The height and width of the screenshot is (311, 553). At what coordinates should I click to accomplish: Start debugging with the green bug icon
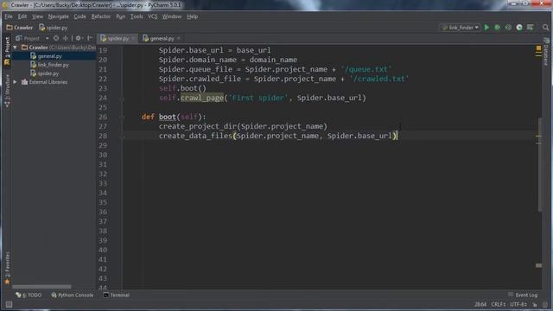coord(498,27)
